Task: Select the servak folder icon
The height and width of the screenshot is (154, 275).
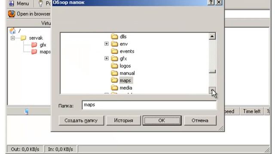Action: click(x=23, y=38)
